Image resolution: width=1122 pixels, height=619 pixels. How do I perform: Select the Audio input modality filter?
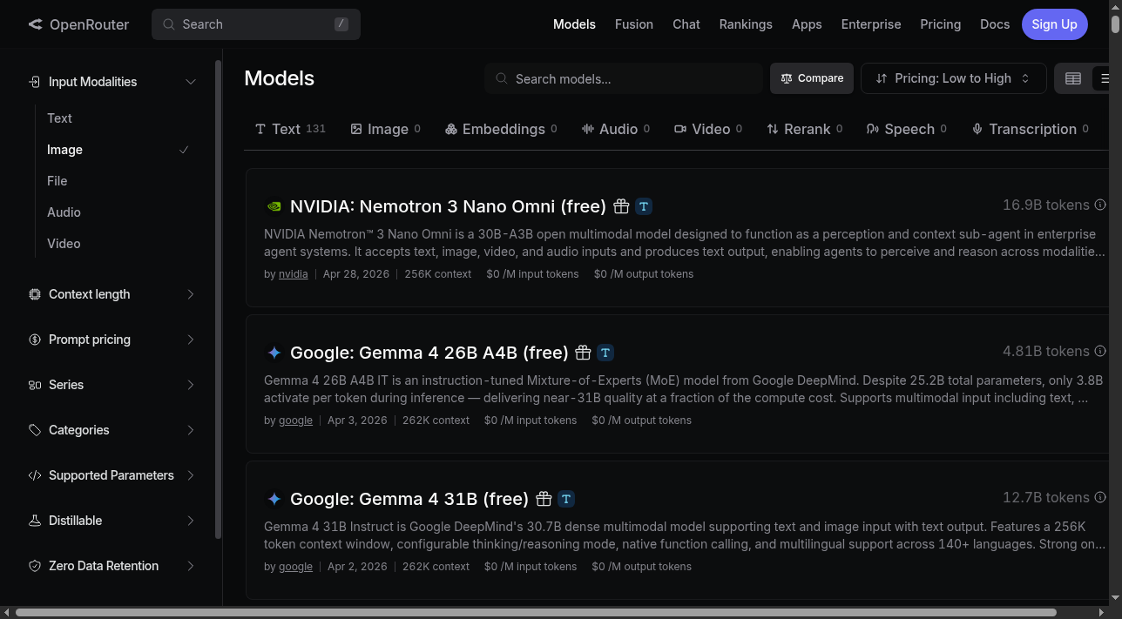pyautogui.click(x=118, y=212)
